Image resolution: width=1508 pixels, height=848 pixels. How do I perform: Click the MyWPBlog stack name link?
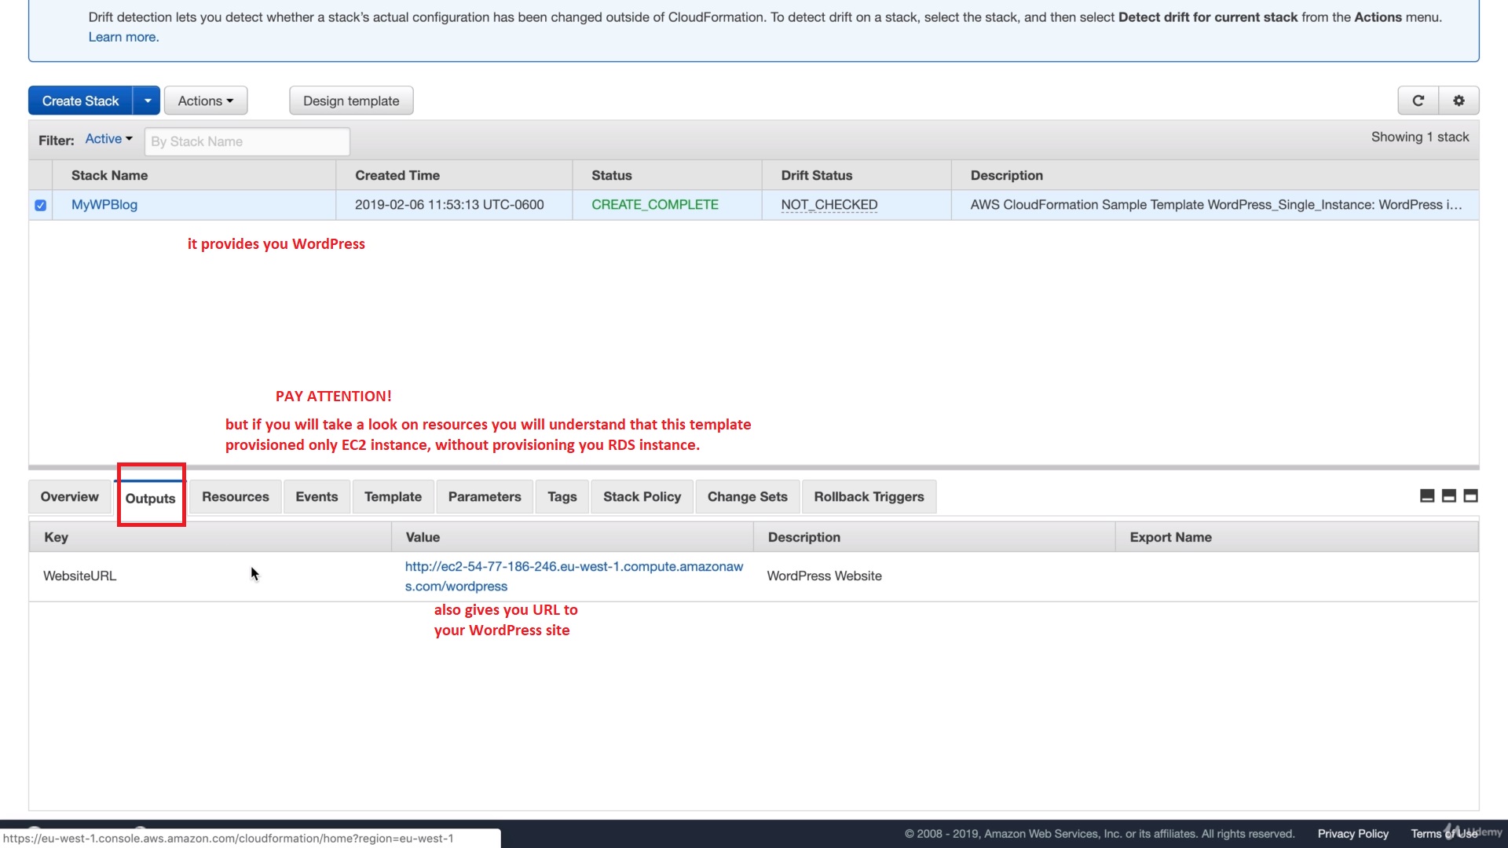pyautogui.click(x=104, y=205)
